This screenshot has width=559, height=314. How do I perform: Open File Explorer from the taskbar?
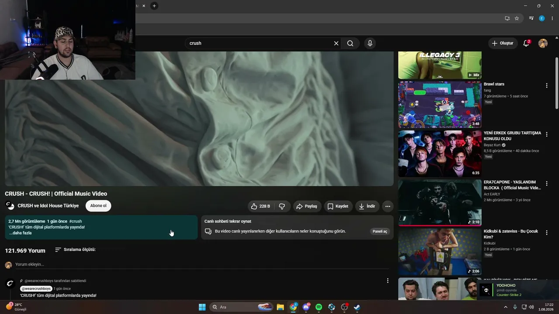[x=280, y=307]
